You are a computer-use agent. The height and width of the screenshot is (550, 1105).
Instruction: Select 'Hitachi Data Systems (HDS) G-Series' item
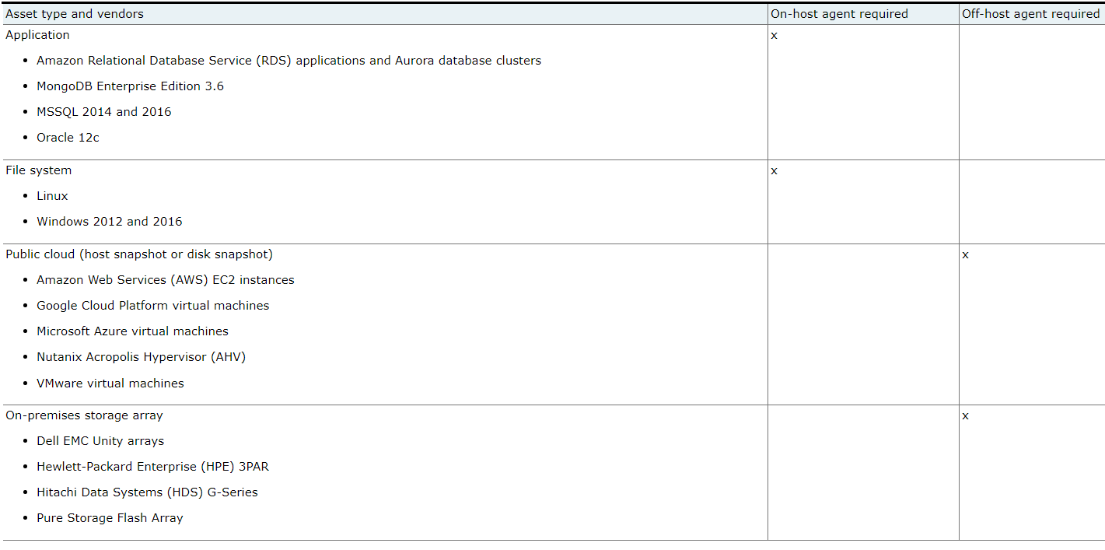[x=147, y=492]
